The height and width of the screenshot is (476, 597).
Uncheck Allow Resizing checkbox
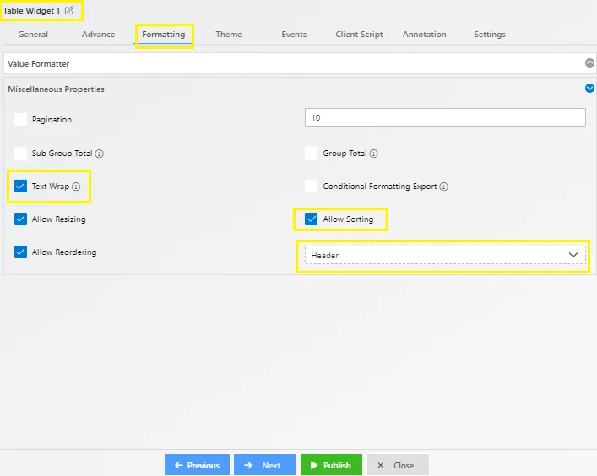[x=20, y=219]
